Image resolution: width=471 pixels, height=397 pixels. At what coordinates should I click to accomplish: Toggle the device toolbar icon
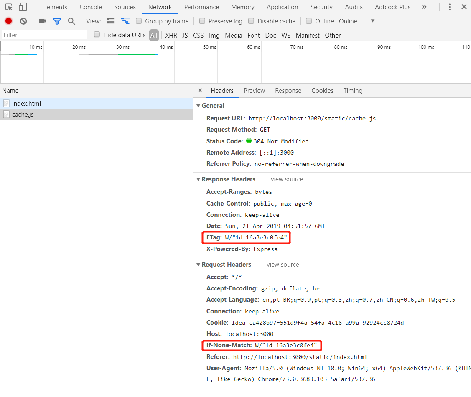pyautogui.click(x=23, y=7)
